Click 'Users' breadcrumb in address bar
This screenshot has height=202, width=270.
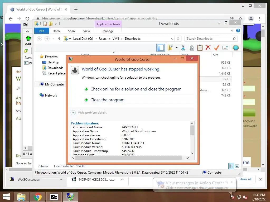click(103, 39)
